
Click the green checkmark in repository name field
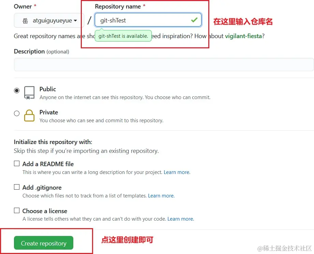194,20
